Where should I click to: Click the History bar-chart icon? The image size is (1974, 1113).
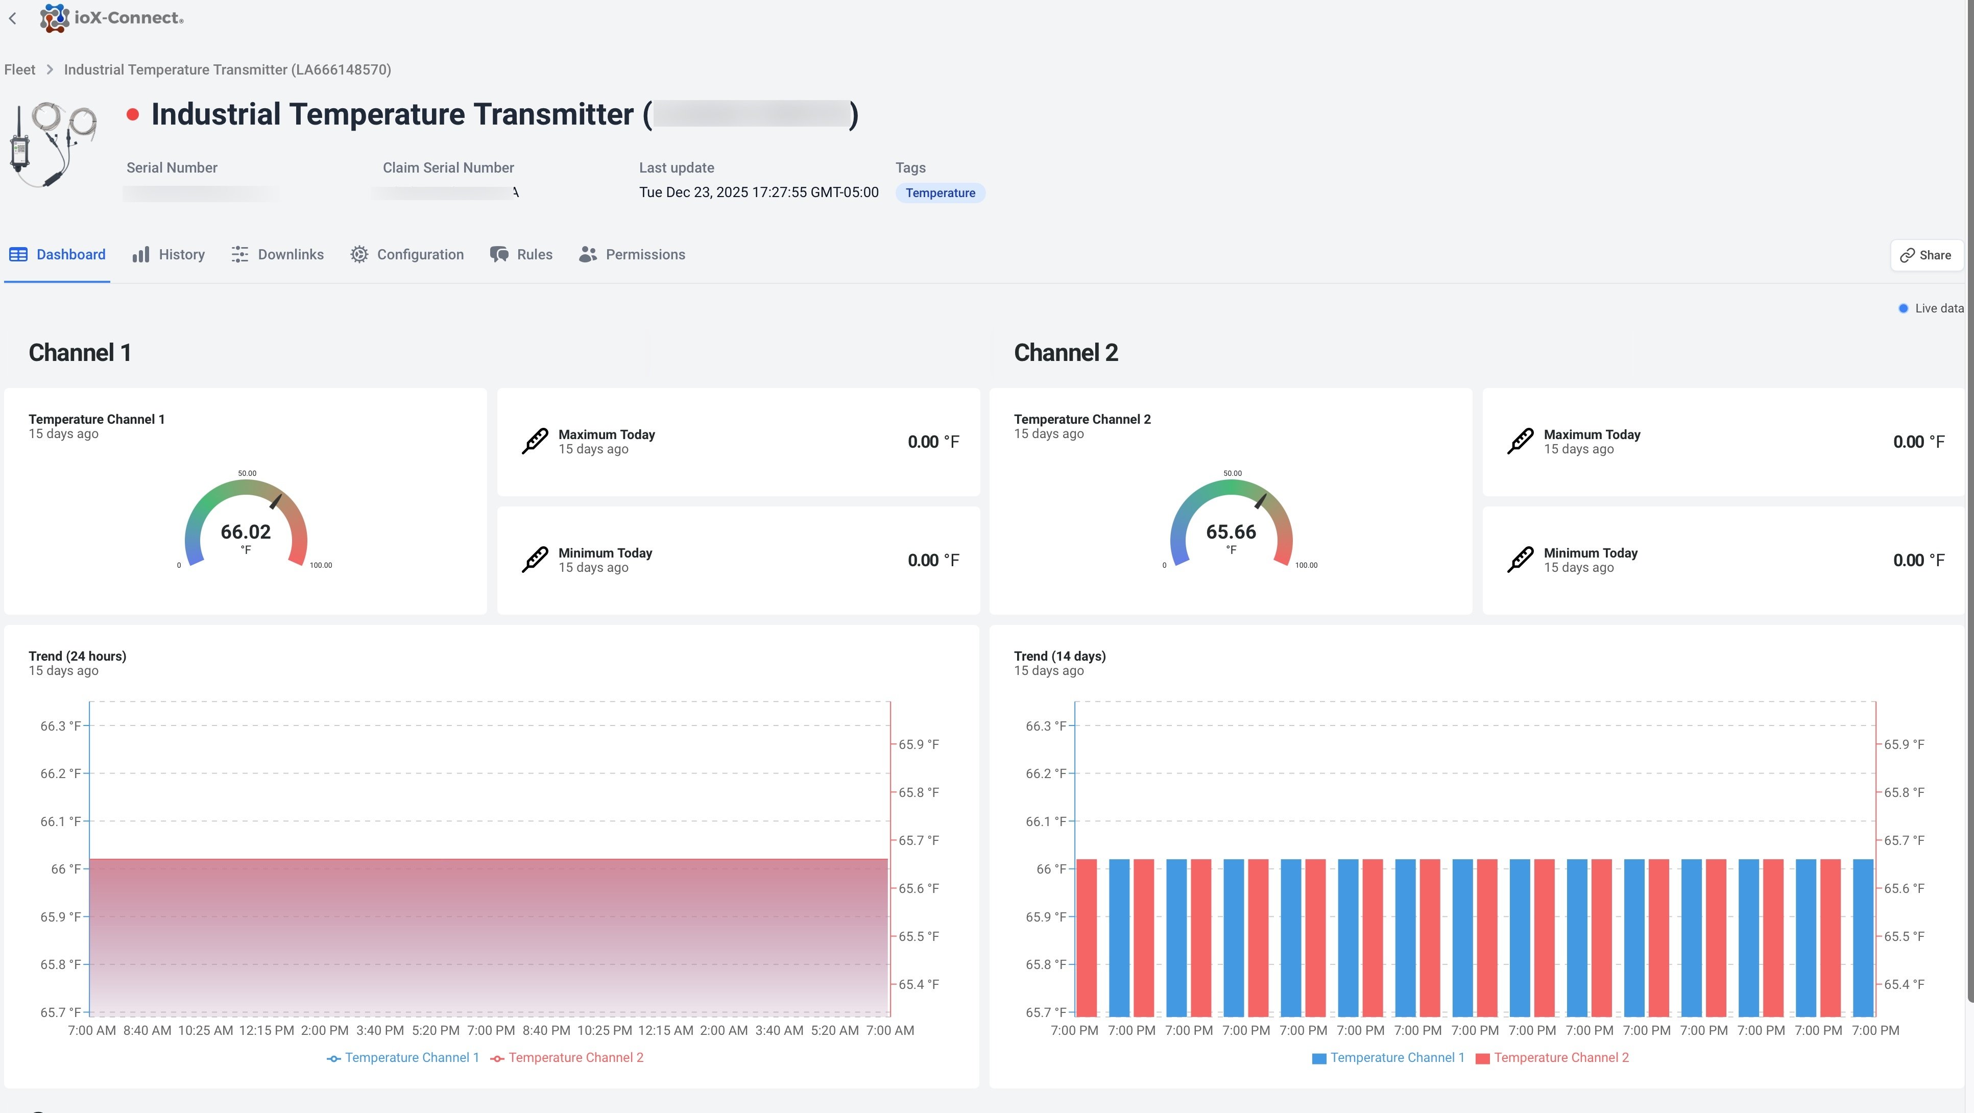(x=141, y=254)
